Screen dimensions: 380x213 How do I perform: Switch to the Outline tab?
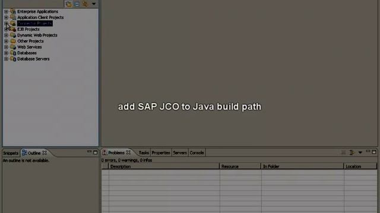[34, 153]
